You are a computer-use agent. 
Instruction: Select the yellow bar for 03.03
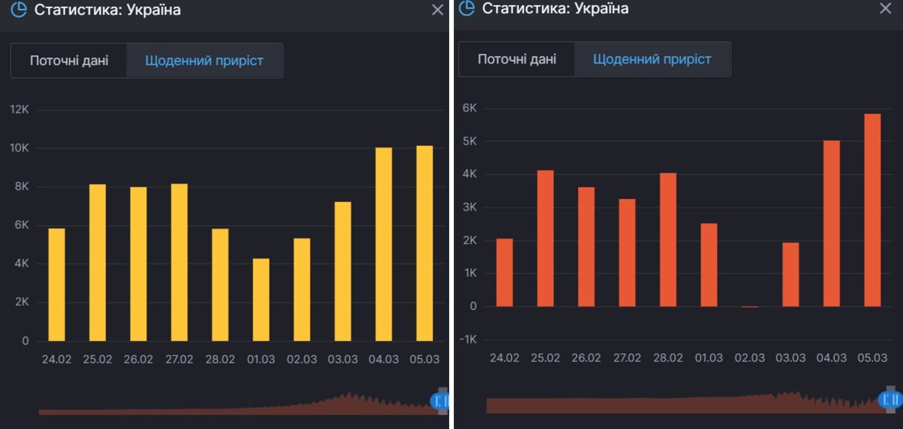[342, 271]
